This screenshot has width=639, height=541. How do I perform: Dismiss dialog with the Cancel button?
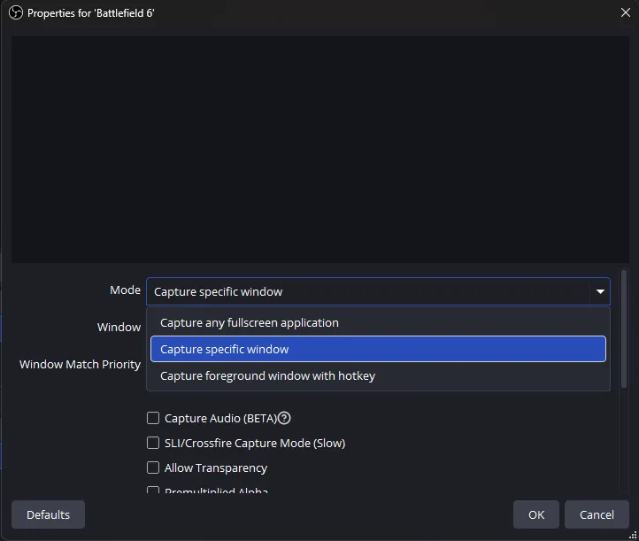[x=597, y=514]
